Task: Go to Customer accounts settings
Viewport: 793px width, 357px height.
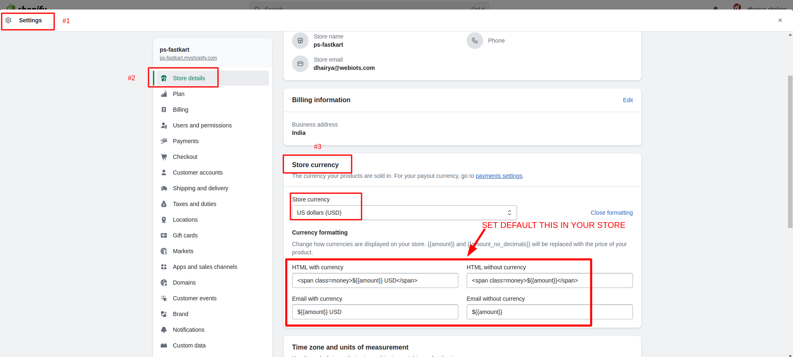Action: pos(197,173)
